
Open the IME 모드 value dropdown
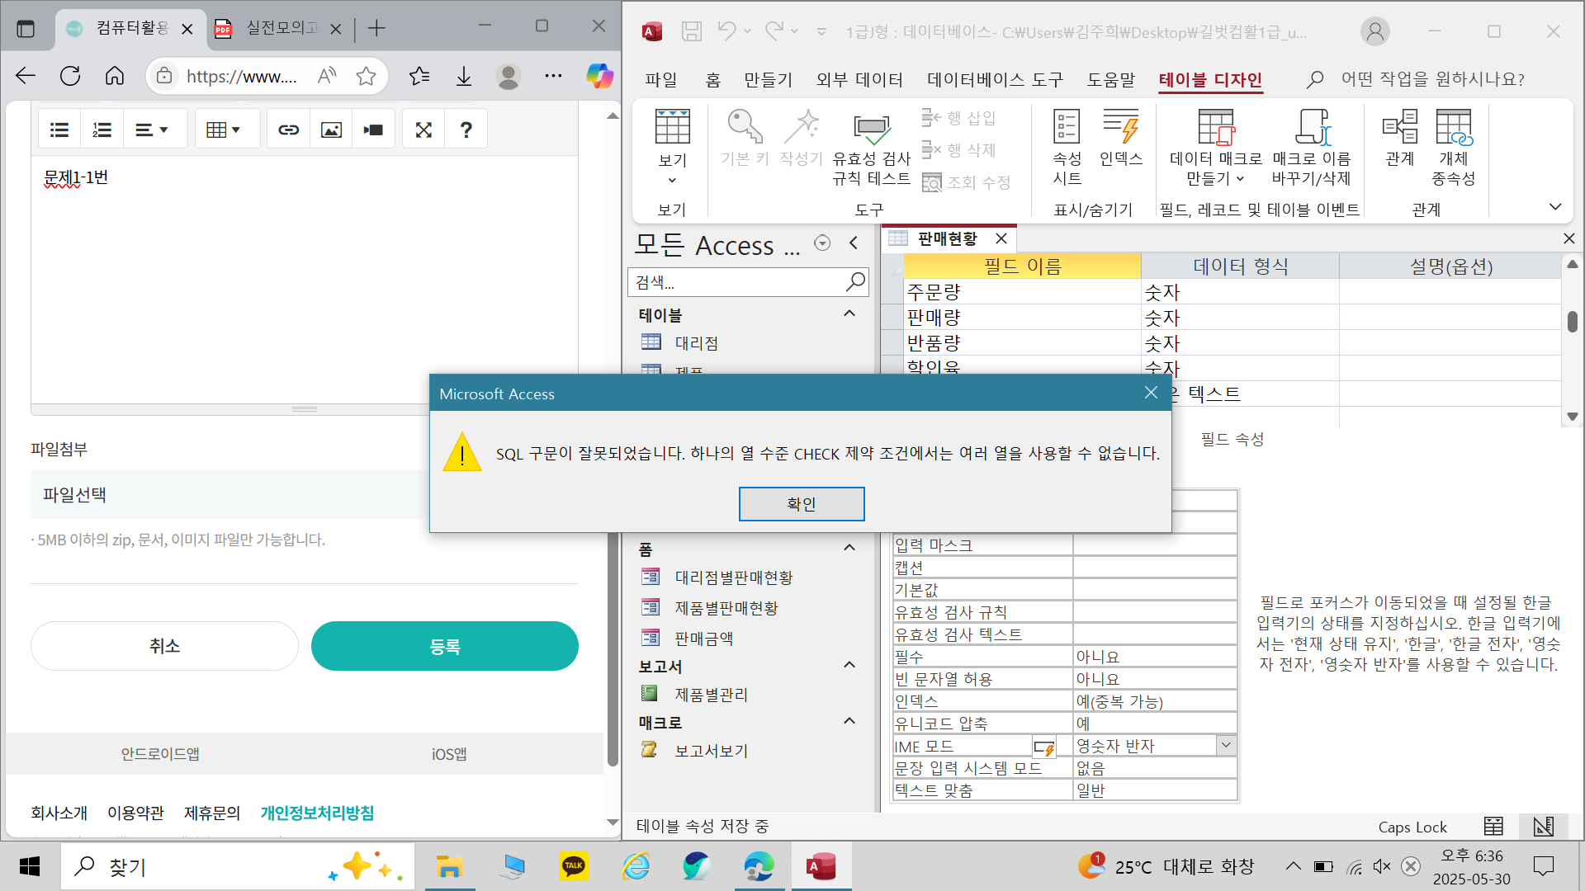1226,745
